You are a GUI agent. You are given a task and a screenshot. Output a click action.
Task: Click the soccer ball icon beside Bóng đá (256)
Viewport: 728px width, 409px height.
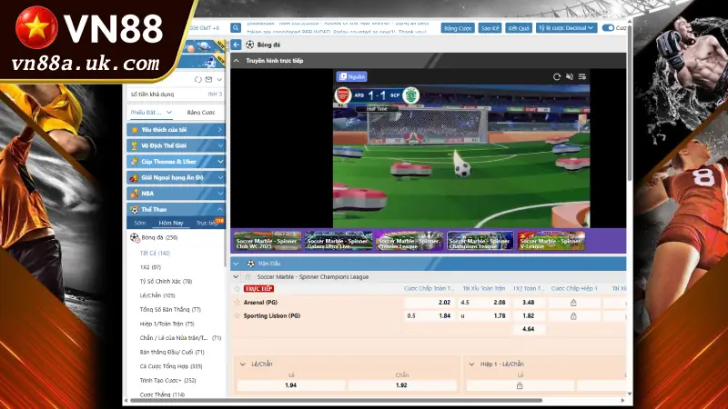135,237
